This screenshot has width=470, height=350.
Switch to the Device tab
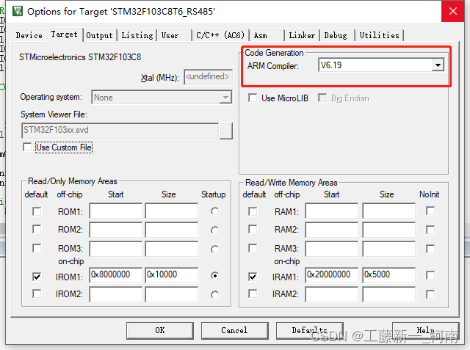[x=29, y=35]
